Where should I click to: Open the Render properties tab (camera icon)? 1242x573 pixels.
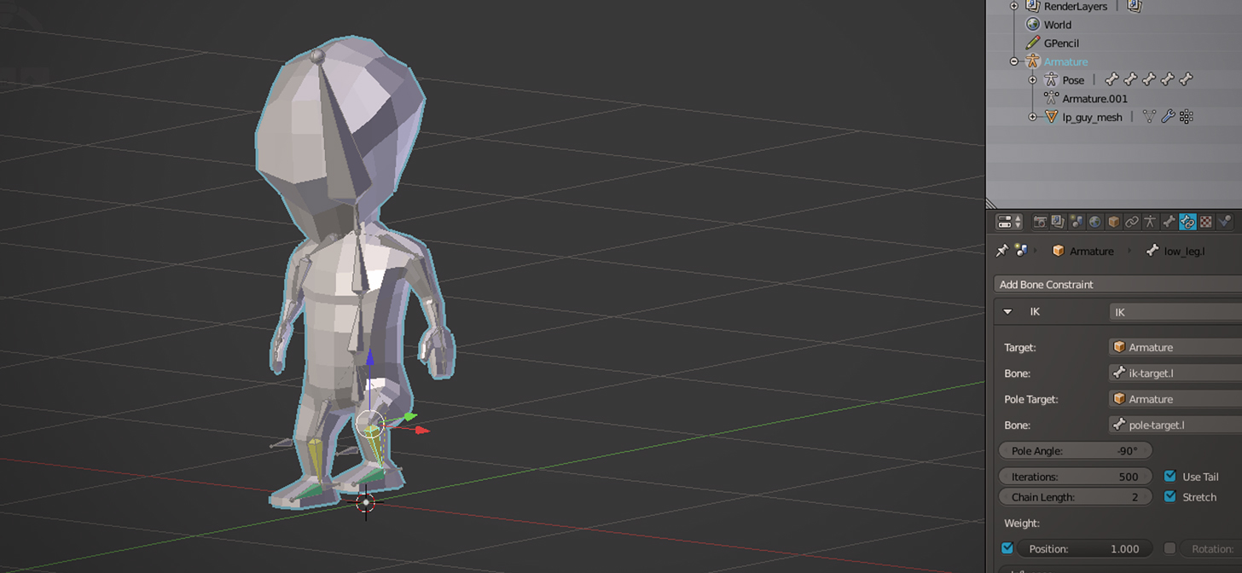coord(1040,222)
